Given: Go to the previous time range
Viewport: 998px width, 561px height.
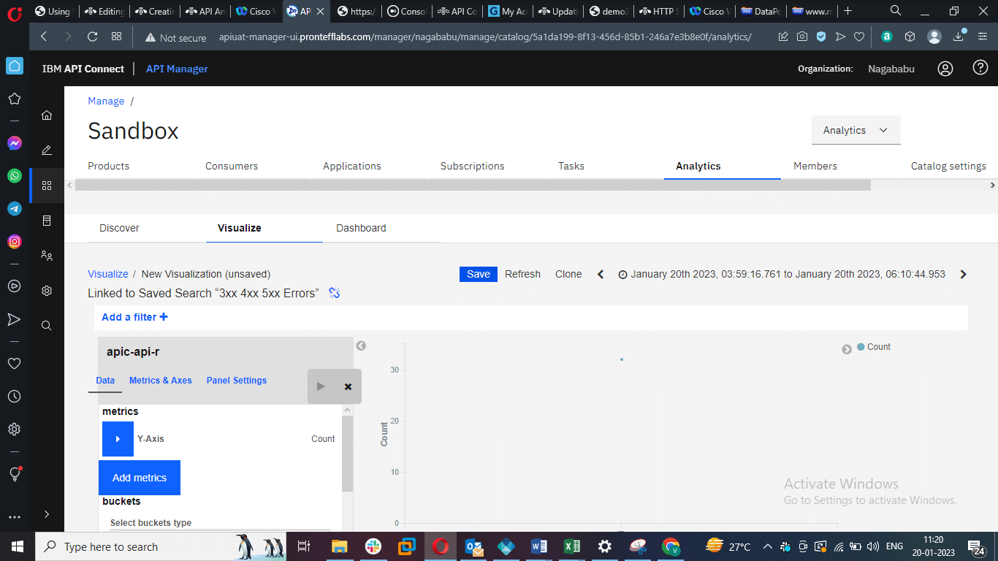Looking at the screenshot, I should tap(601, 275).
